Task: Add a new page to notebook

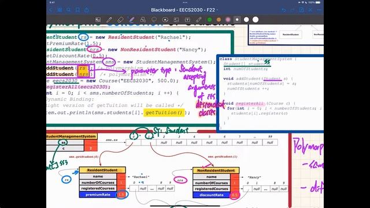Action: pyautogui.click(x=302, y=10)
